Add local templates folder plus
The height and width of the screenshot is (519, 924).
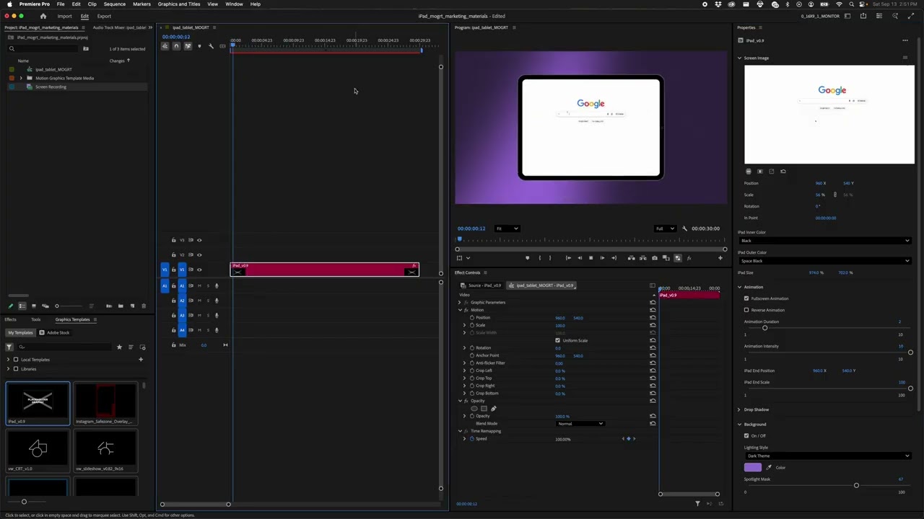[141, 359]
